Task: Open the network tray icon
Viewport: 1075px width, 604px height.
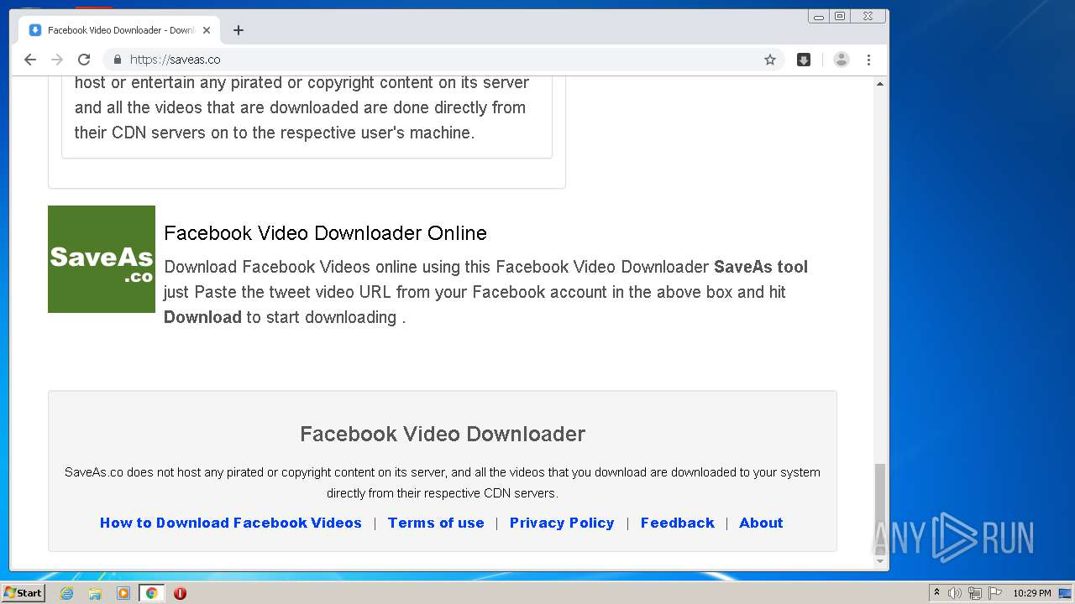Action: [x=975, y=593]
